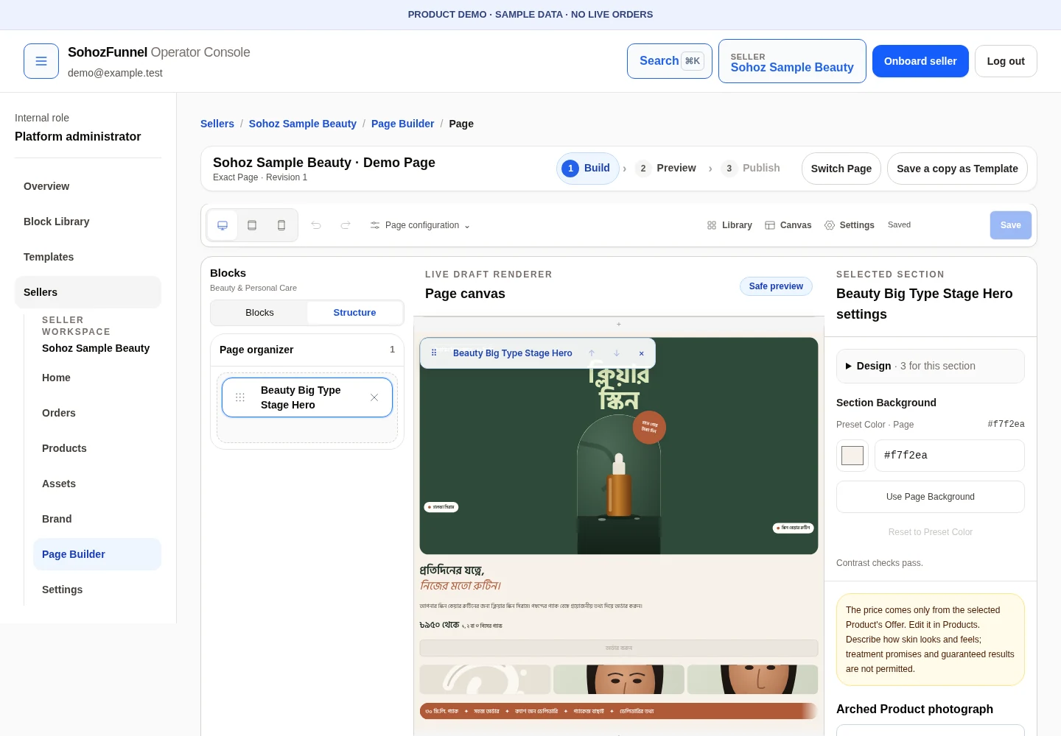Switch to the Structure tab
1061x736 pixels.
click(x=354, y=313)
